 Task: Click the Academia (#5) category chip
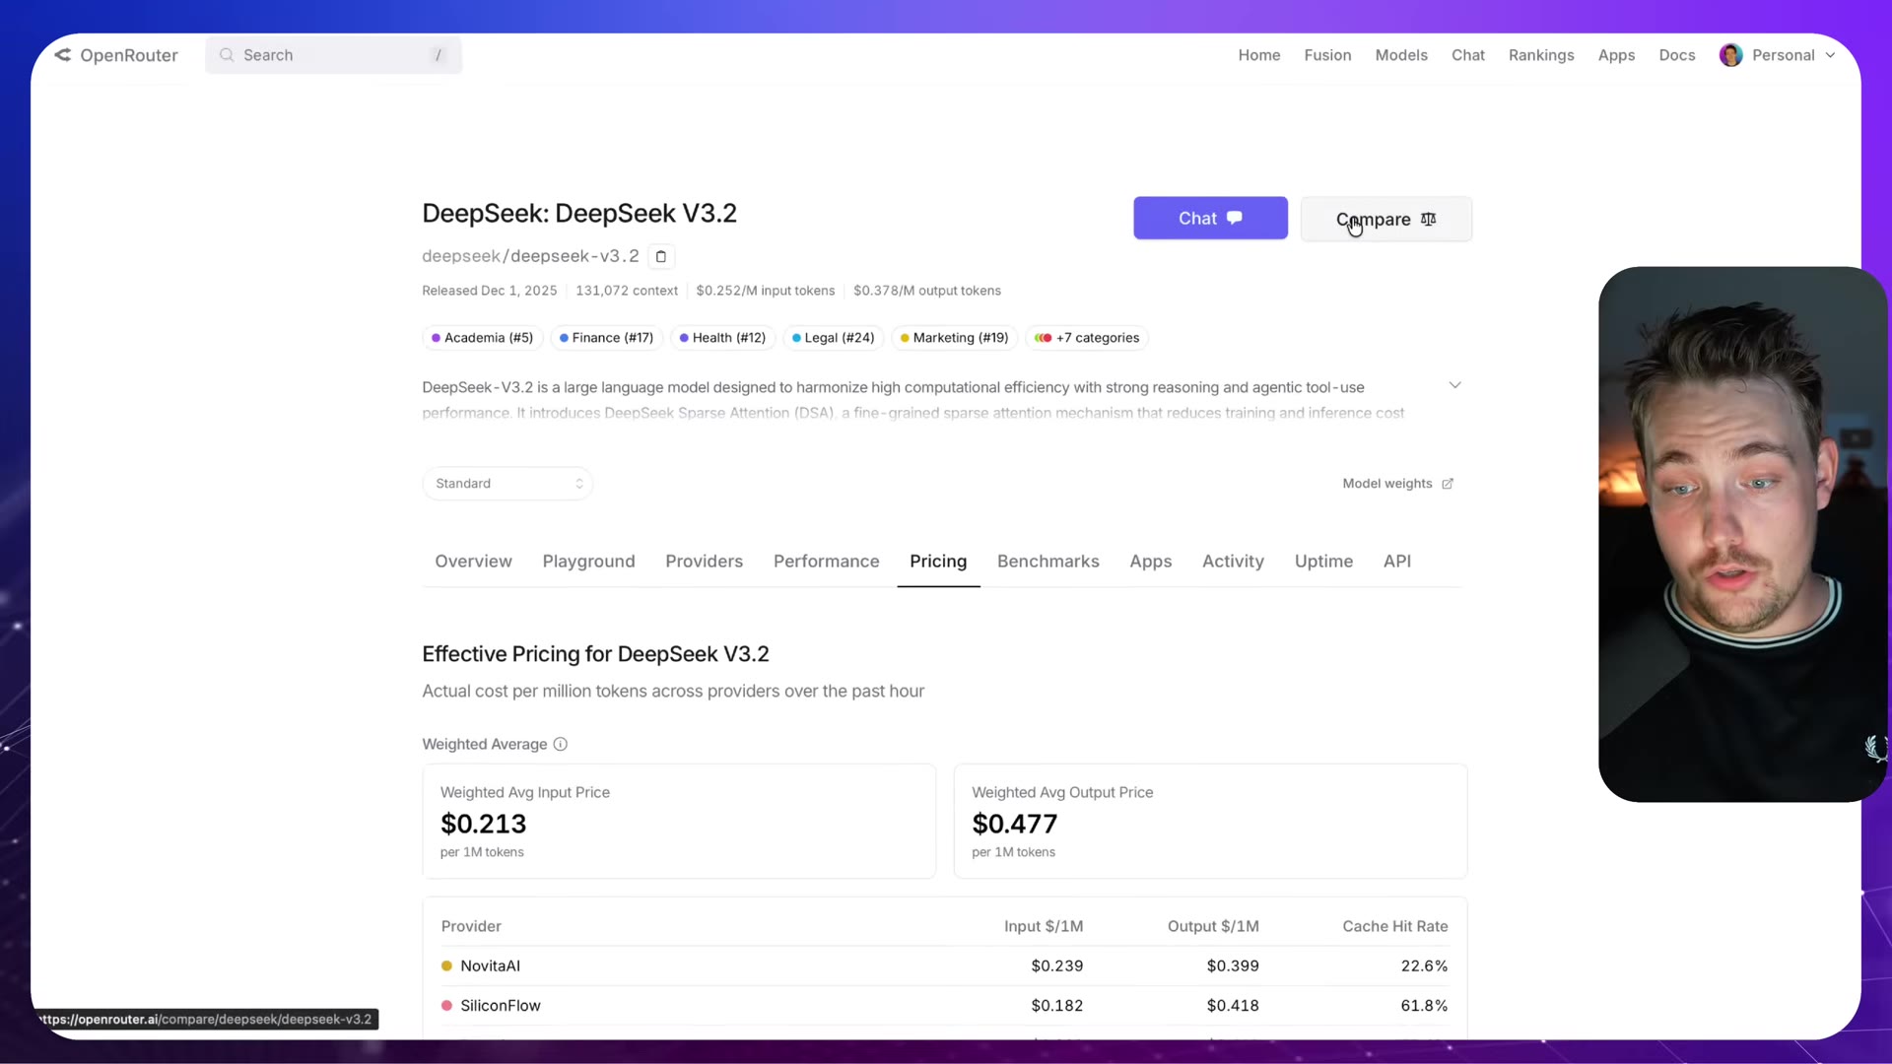tap(483, 338)
